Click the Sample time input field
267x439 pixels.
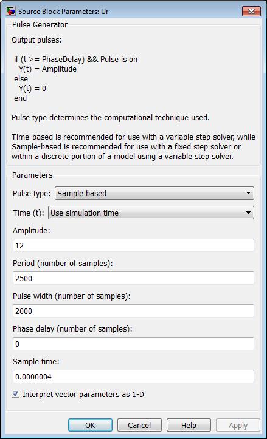tap(134, 377)
